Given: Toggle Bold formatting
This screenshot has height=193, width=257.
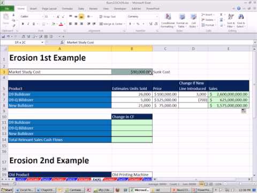Looking at the screenshot, I should (x=22, y=24).
